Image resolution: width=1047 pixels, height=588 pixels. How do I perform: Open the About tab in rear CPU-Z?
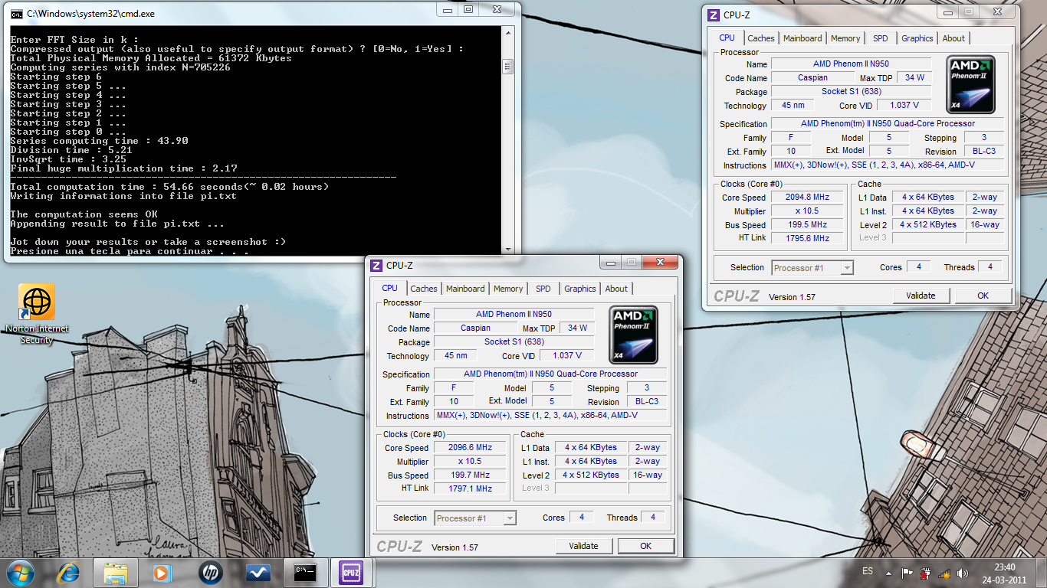coord(953,38)
